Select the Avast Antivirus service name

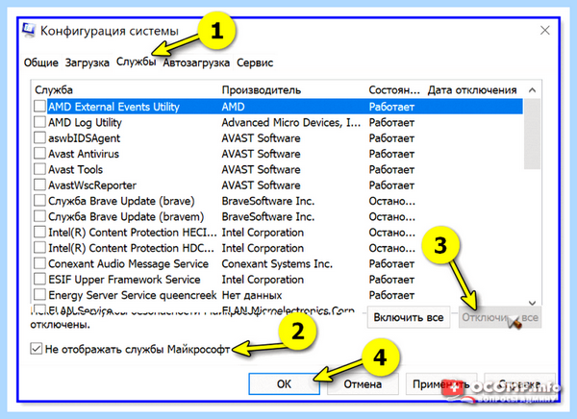coord(84,154)
